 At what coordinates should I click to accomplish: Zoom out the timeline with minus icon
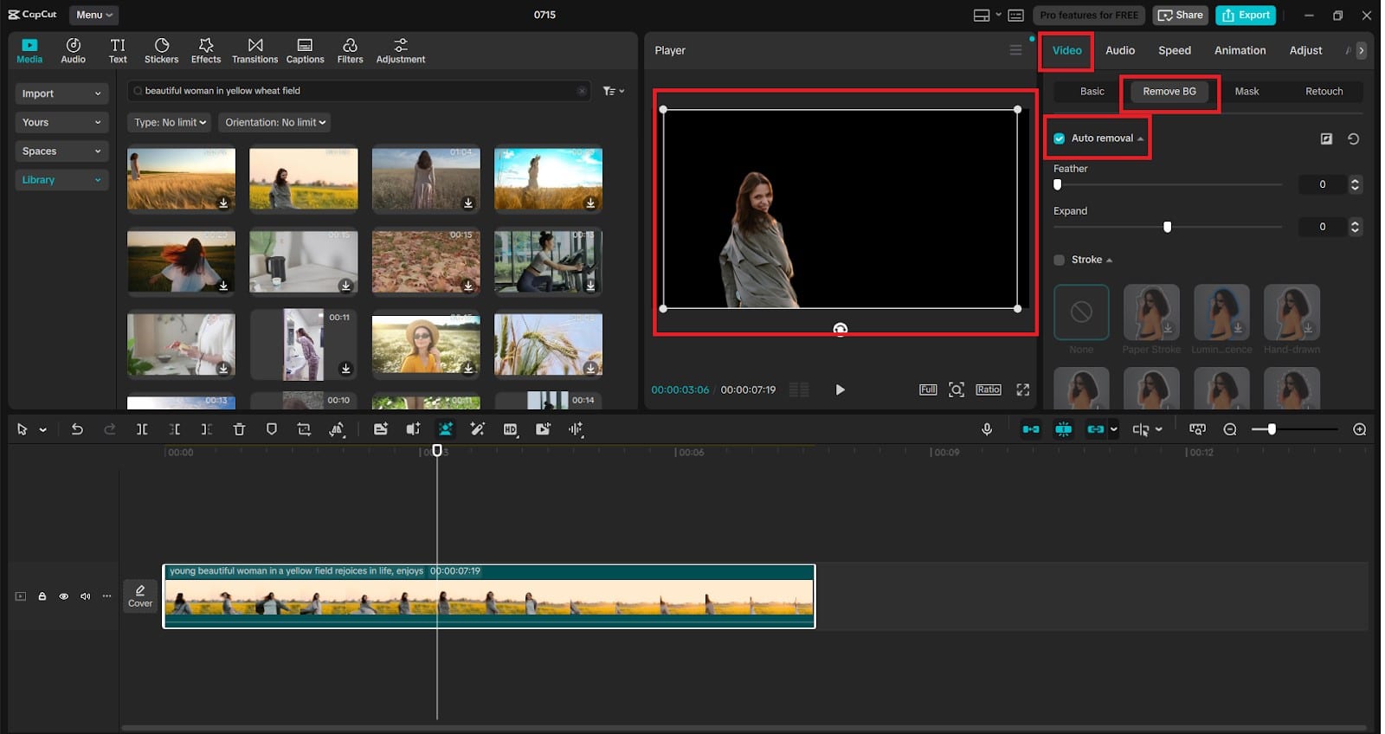click(1230, 429)
